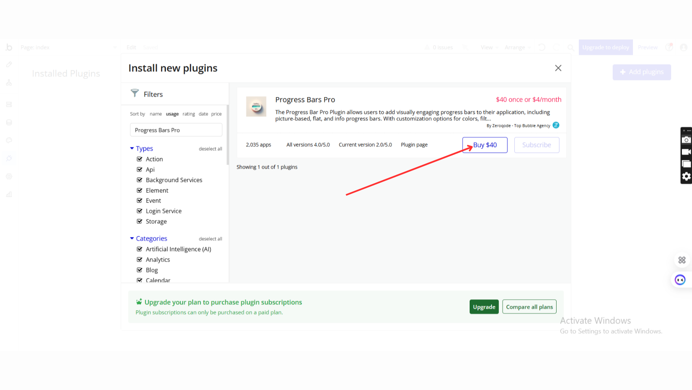Collapse the Categories filter section
The height and width of the screenshot is (390, 692).
pyautogui.click(x=132, y=238)
